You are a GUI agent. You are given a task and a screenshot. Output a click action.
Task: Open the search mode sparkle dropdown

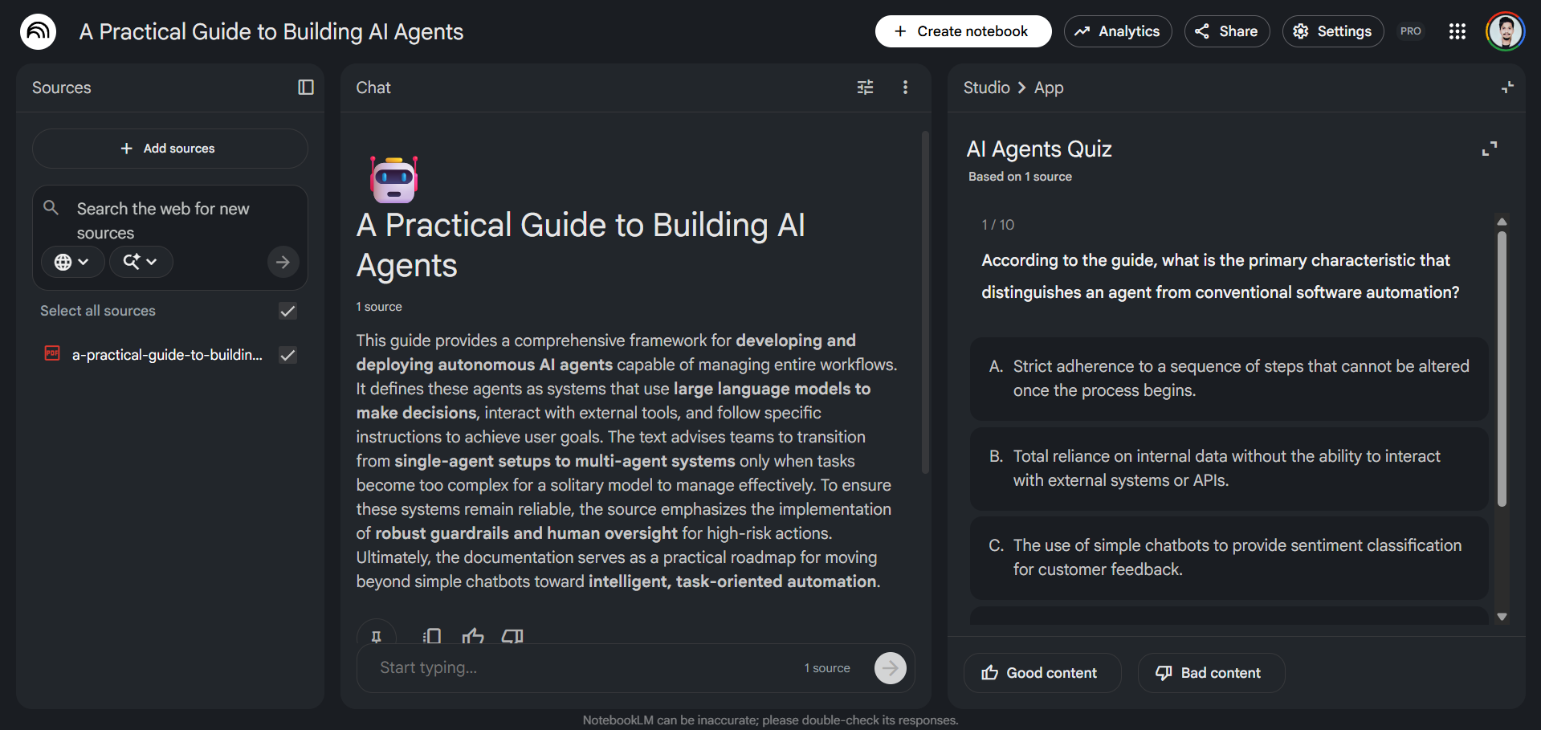141,262
